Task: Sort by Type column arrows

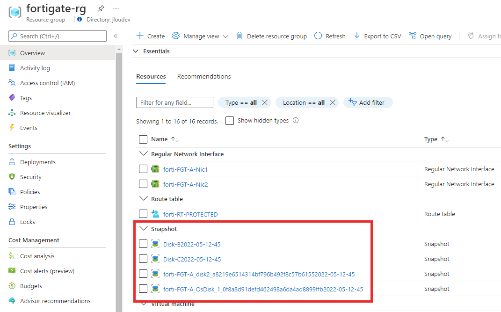Action: 445,139
